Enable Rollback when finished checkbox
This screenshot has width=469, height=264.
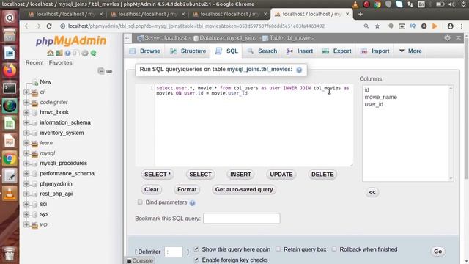[334, 249]
